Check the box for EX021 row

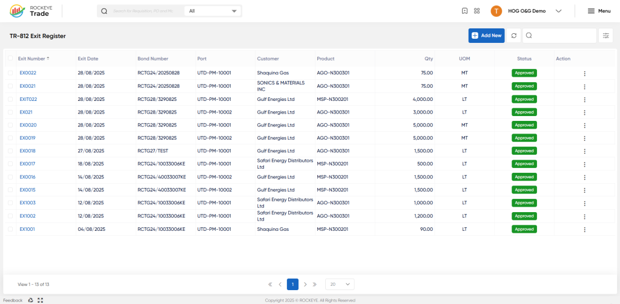[x=10, y=112]
